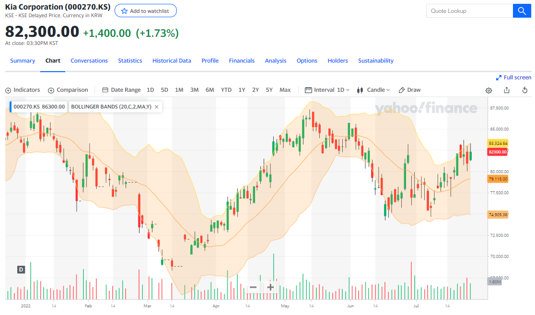Select the 3M range
This screenshot has height=315, width=535.
coord(195,90)
